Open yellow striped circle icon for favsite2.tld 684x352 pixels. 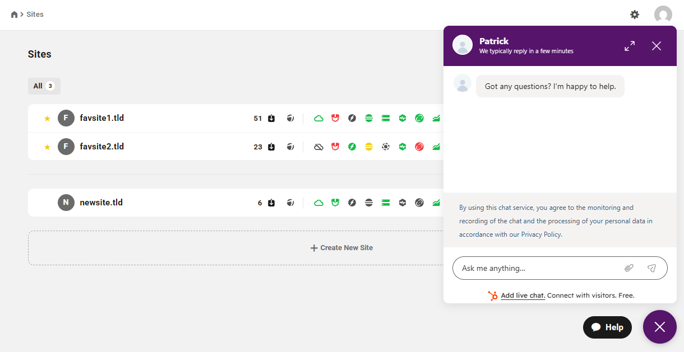point(369,147)
